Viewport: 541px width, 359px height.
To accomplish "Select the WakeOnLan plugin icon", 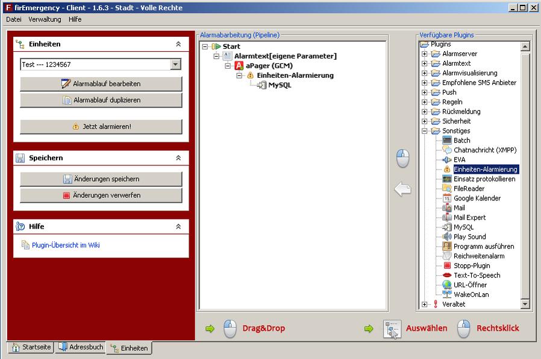I will pos(447,295).
